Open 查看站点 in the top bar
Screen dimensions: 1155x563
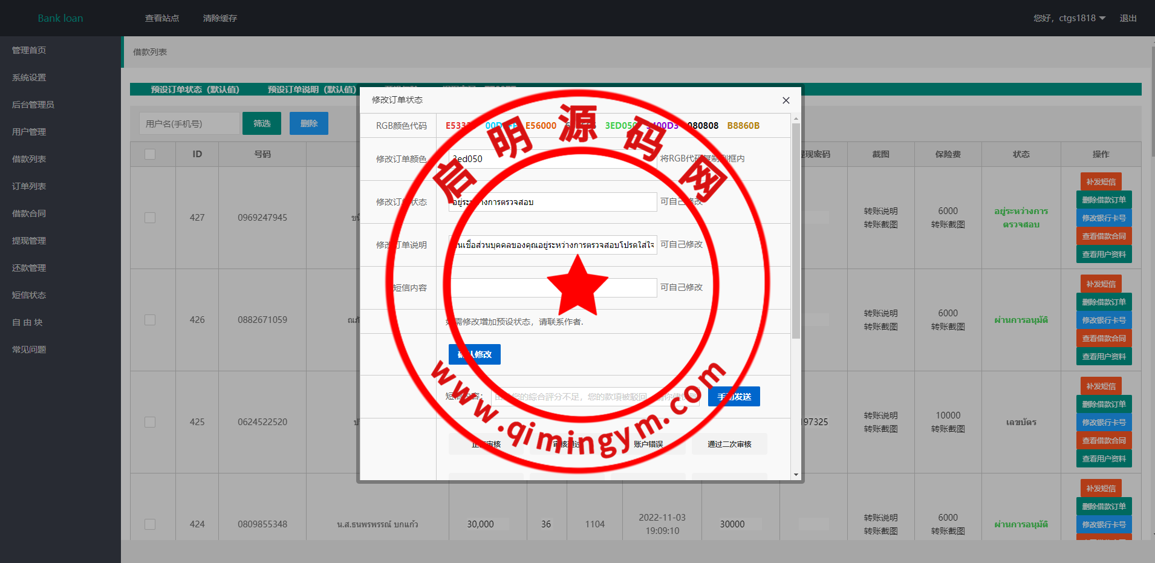coord(162,18)
